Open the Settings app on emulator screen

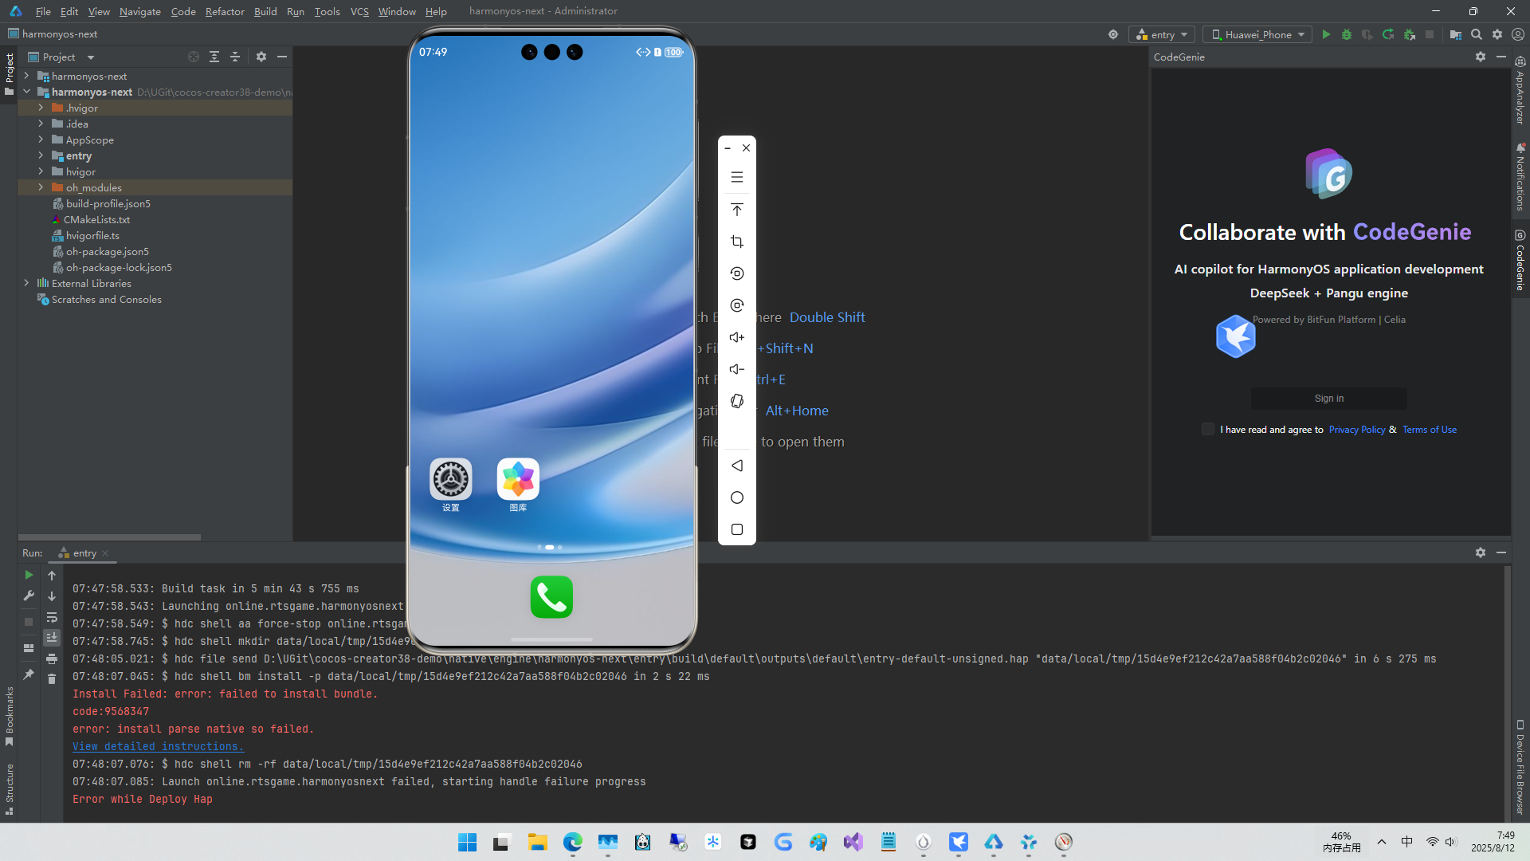[451, 479]
